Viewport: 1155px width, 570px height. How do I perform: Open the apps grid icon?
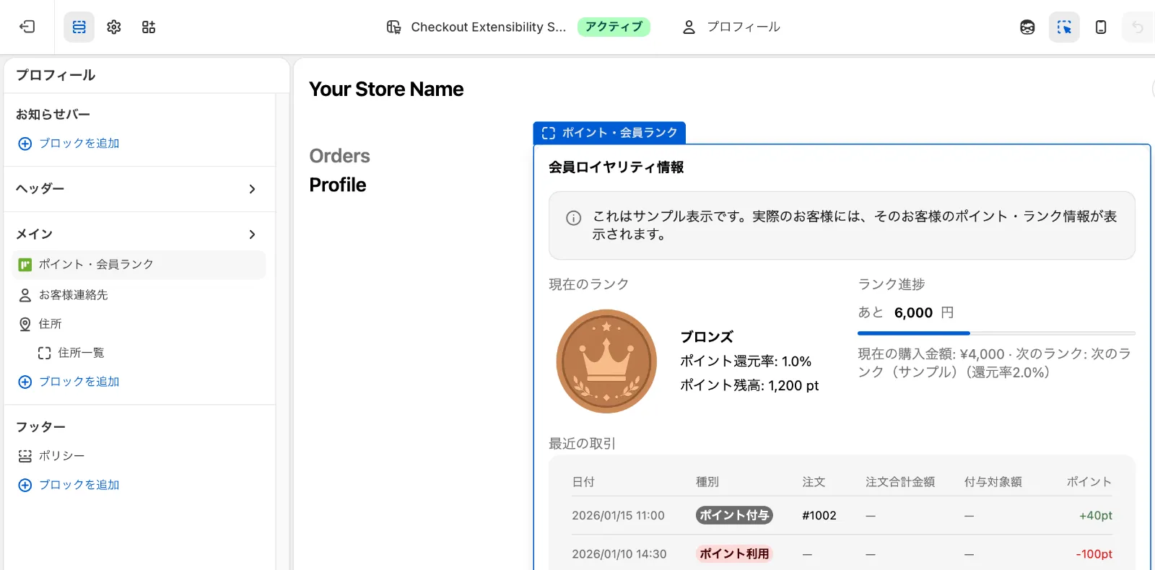coord(149,27)
